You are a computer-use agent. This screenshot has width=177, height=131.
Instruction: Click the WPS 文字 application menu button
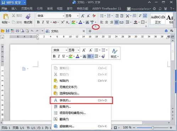[x=13, y=2]
